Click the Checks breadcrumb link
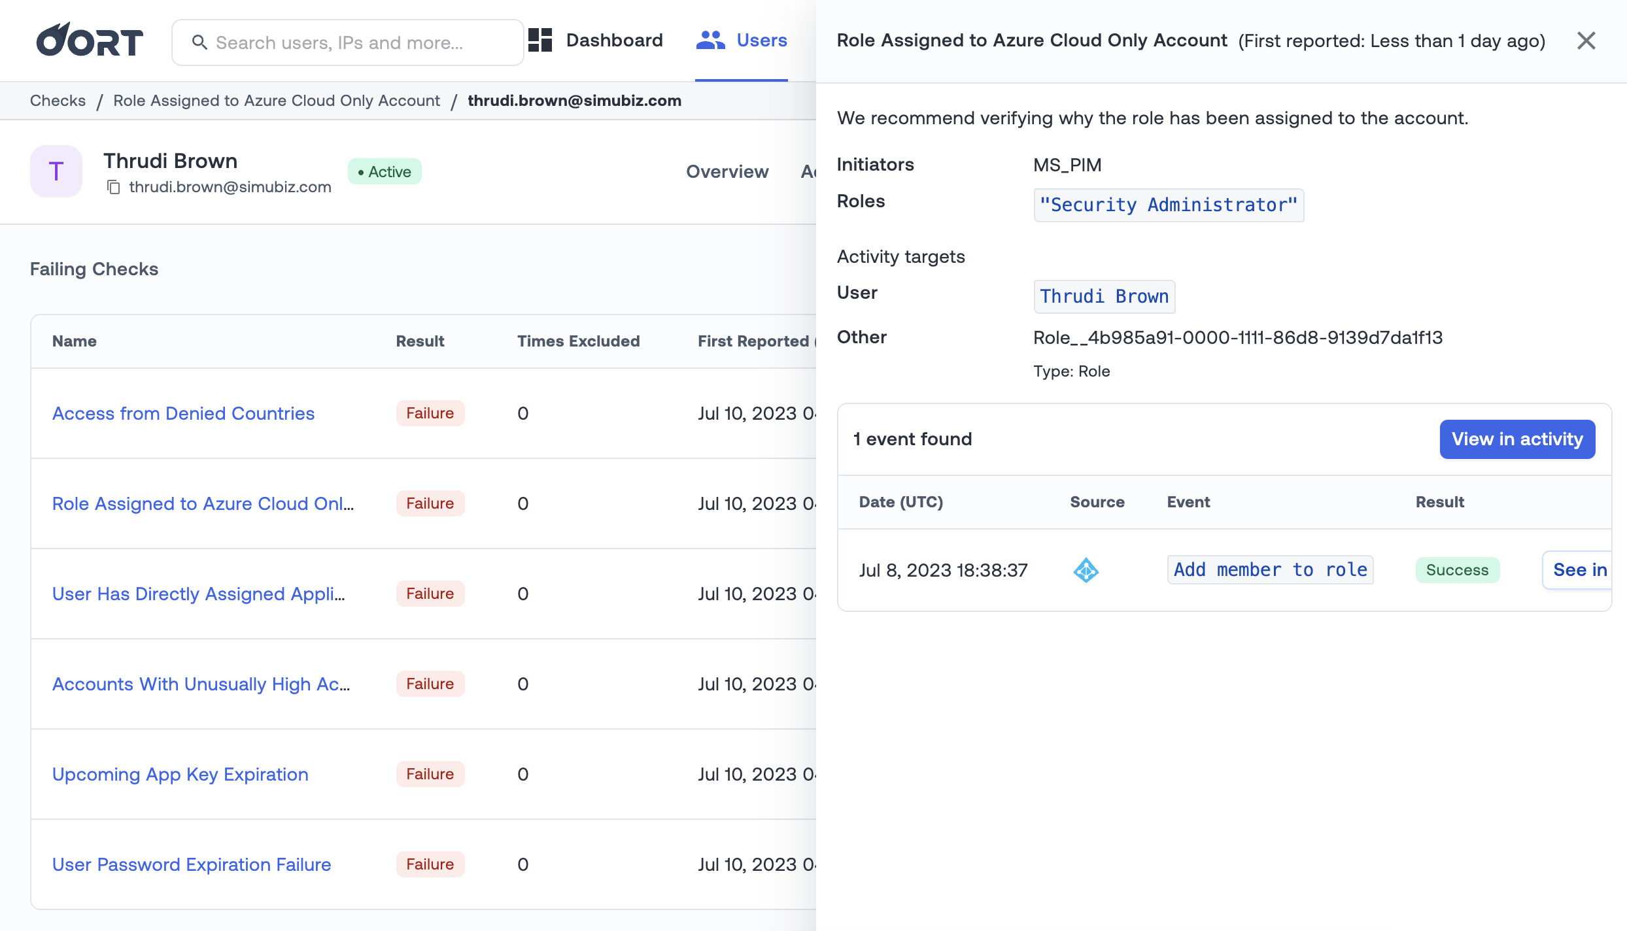The image size is (1627, 931). [x=58, y=101]
